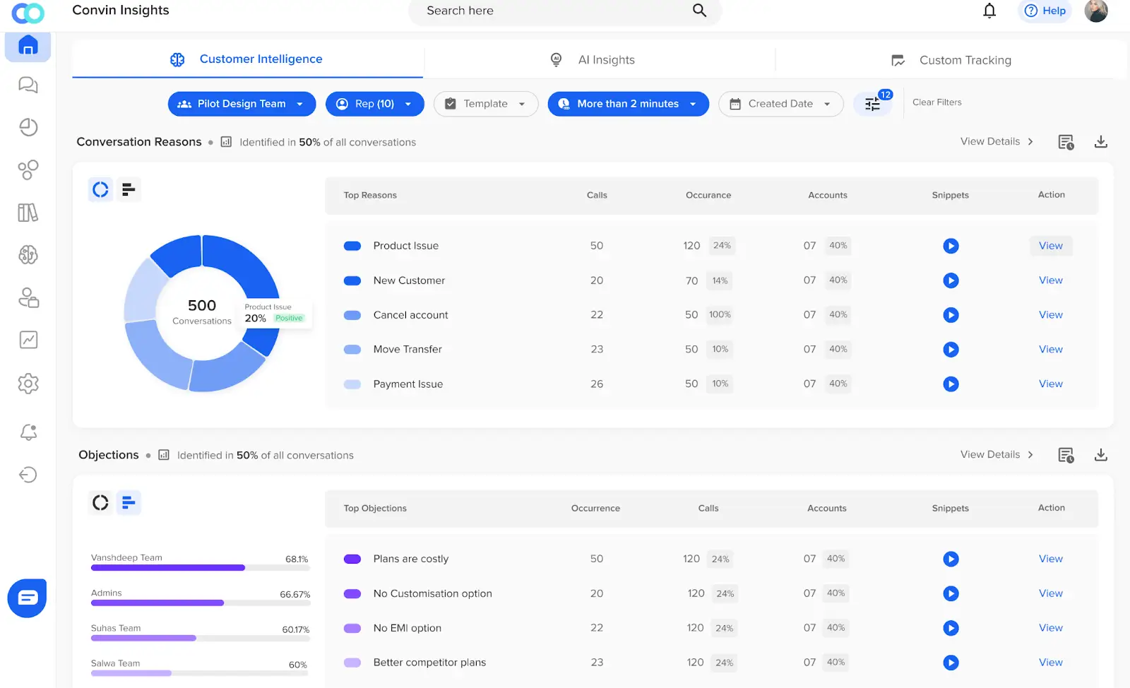Open the conversations panel from the sidebar
This screenshot has width=1130, height=688.
pos(28,84)
